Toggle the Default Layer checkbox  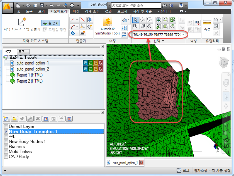(x=6, y=127)
